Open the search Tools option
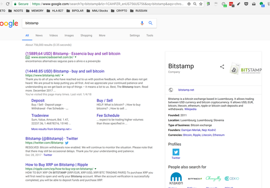The width and height of the screenshot is (270, 188). pyautogui.click(x=150, y=35)
